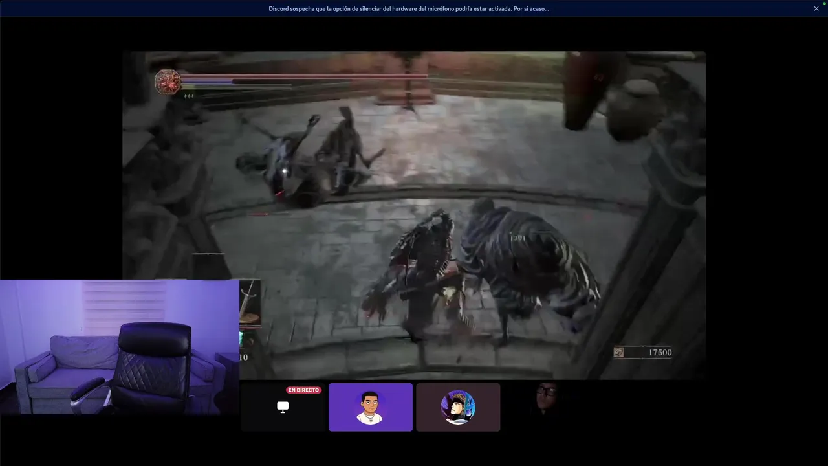Viewport: 828px width, 466px height.
Task: Select the purple avatar participant tile
Action: (371, 407)
